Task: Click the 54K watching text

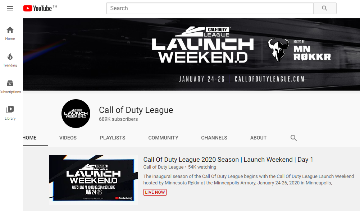Action: click(202, 167)
